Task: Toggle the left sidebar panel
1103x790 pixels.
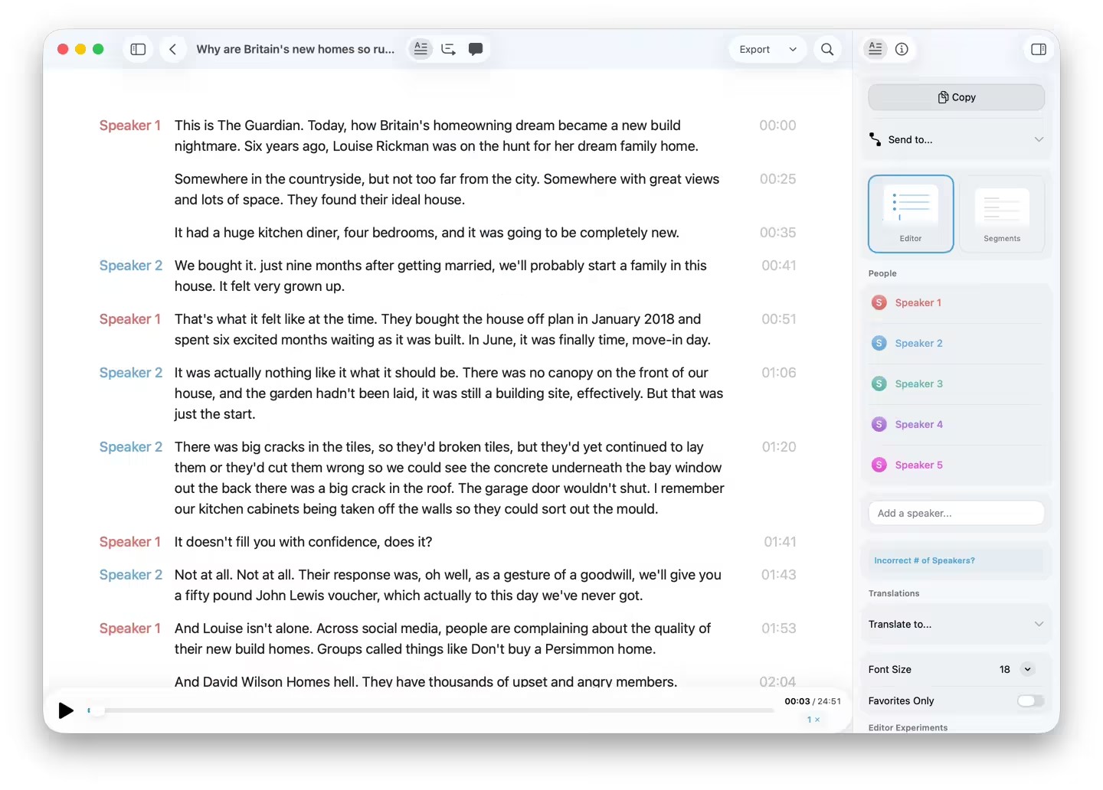Action: point(138,49)
